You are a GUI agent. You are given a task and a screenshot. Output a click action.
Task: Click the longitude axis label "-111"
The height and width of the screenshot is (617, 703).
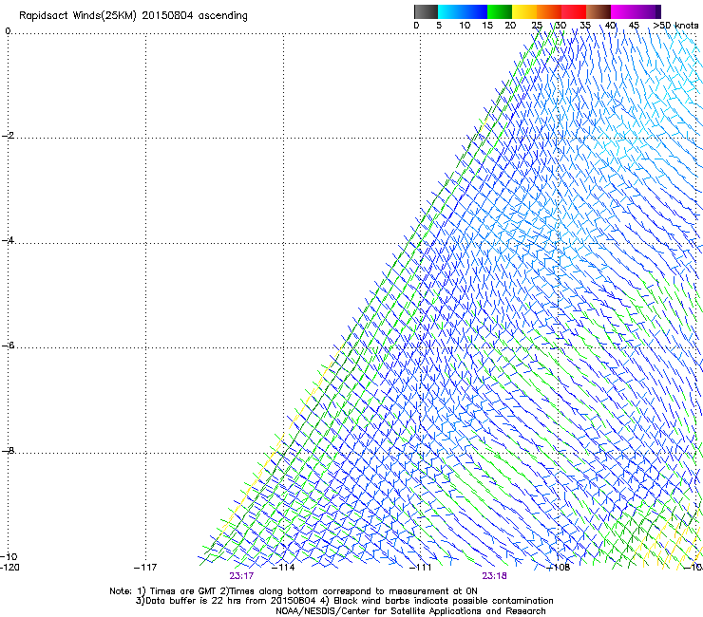pyautogui.click(x=421, y=568)
